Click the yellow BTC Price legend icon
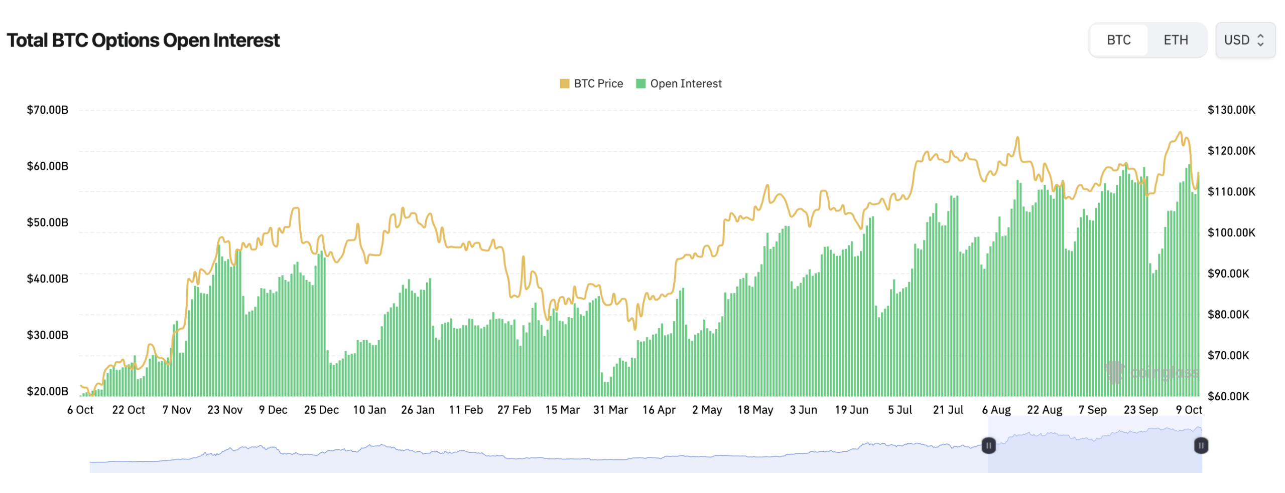Image resolution: width=1285 pixels, height=493 pixels. click(565, 83)
